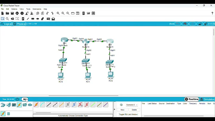Select the End Devices category
Screen dimensions: 215x121
[x=8, y=105]
